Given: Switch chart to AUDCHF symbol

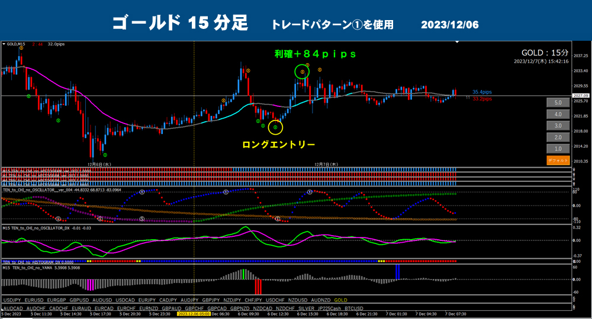Looking at the screenshot, I should click(36, 308).
